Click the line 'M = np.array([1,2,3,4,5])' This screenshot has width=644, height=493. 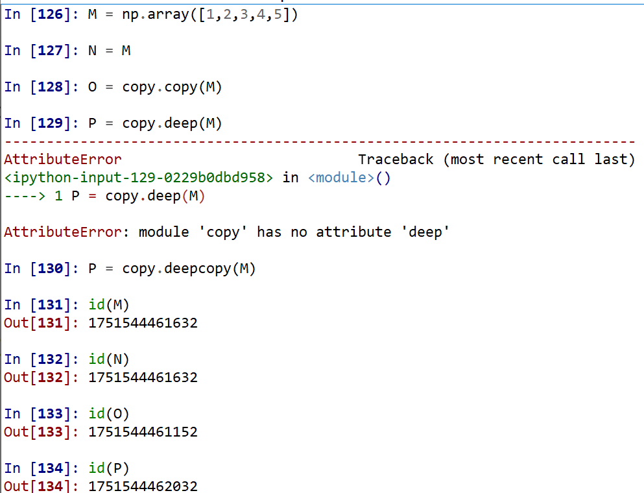(193, 15)
